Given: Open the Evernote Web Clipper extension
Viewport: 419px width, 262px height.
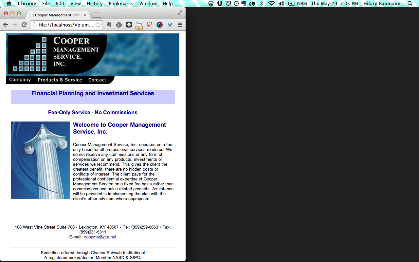Looking at the screenshot, I should pos(109,25).
